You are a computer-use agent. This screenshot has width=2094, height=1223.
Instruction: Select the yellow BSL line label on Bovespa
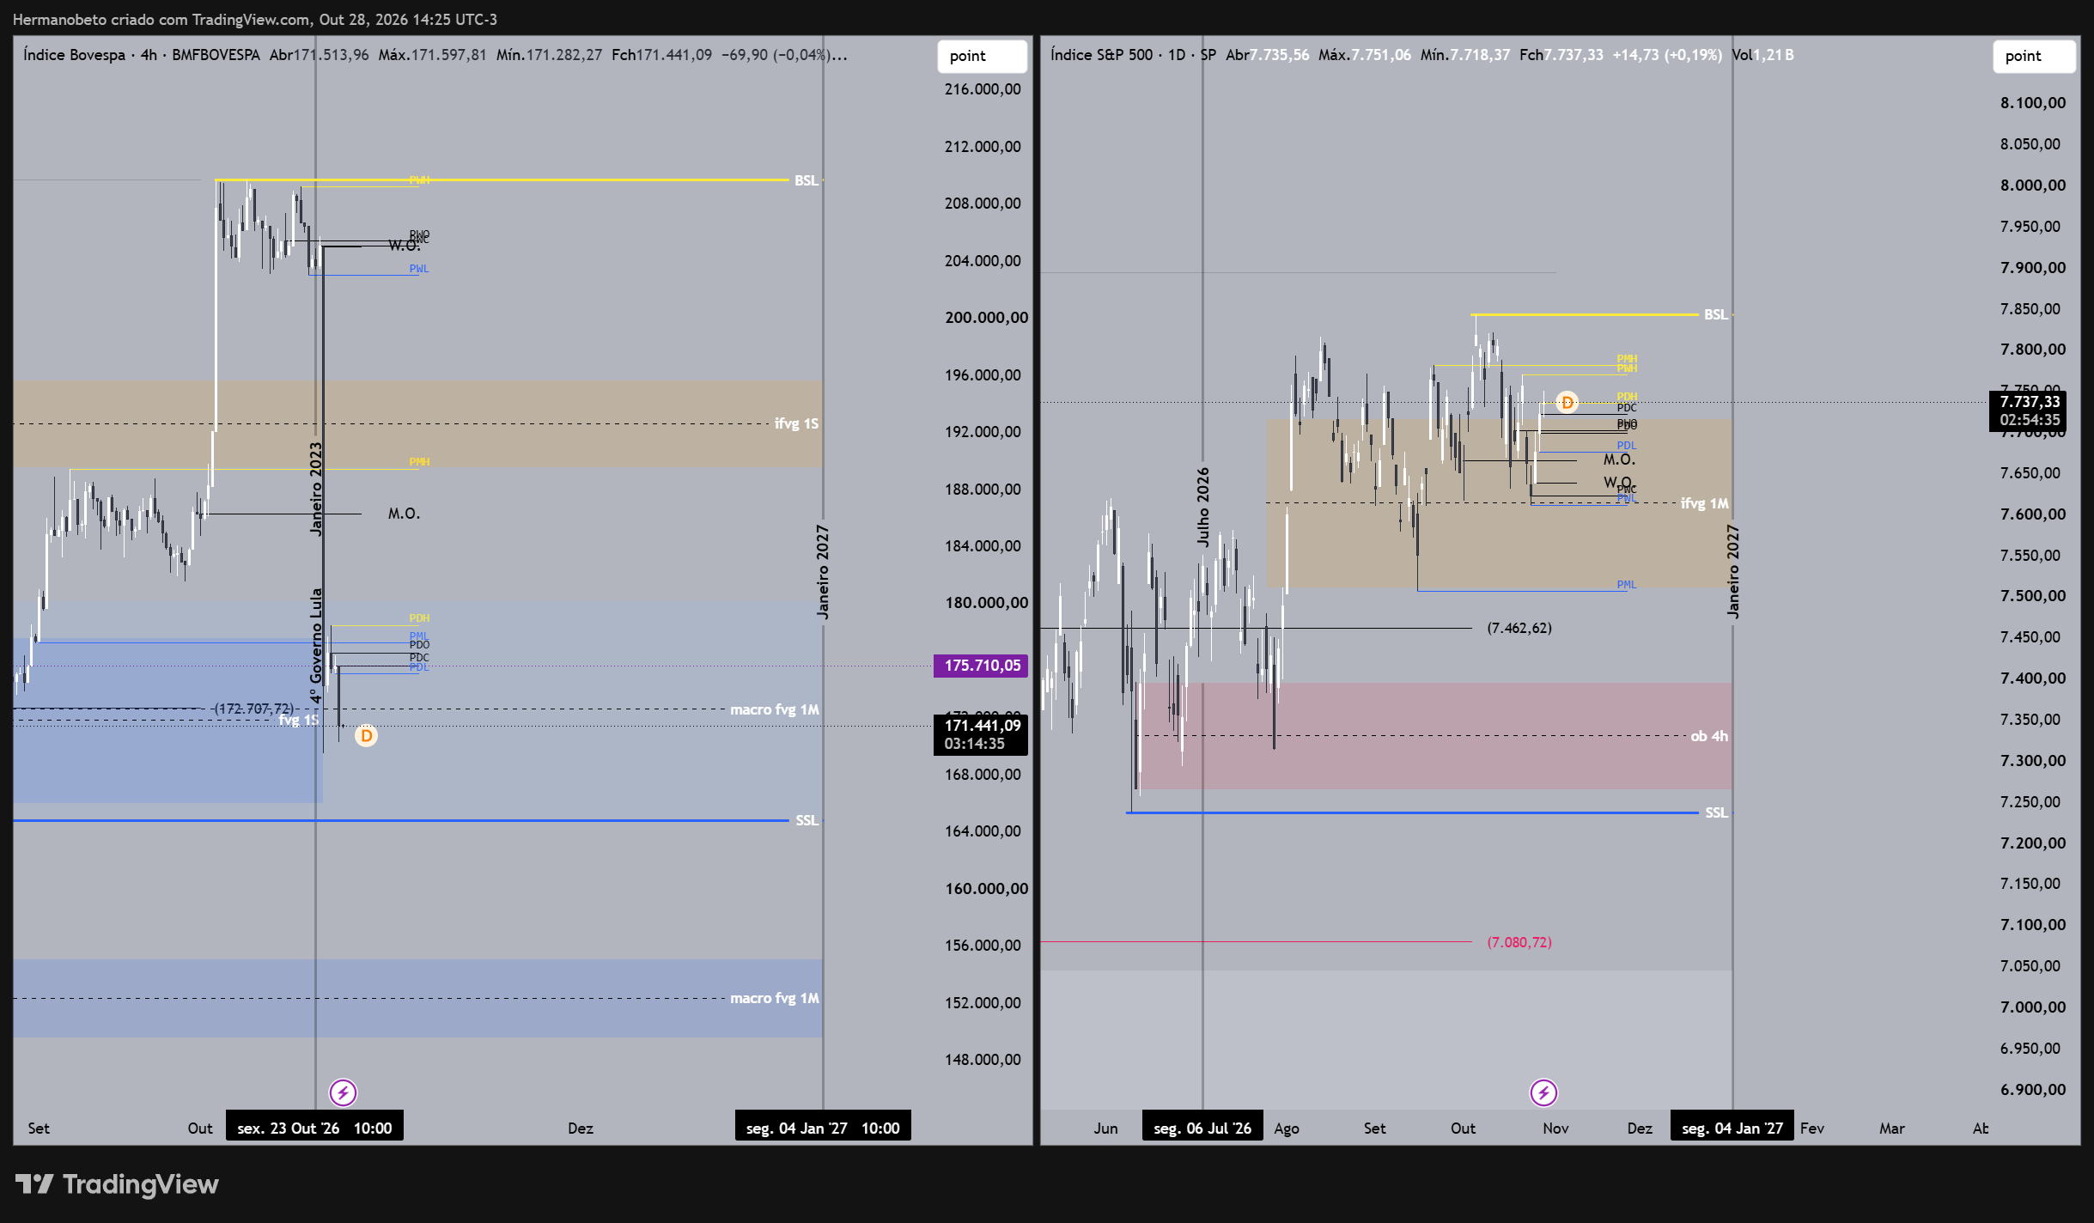point(806,180)
